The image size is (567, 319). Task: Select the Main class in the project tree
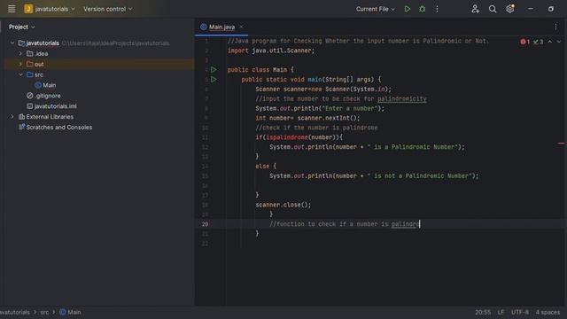pyautogui.click(x=45, y=85)
